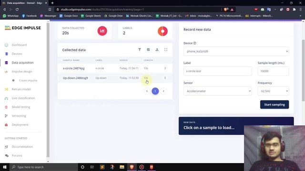This screenshot has width=305, height=171.
Task: Click the Sample length input field
Action: point(273,71)
